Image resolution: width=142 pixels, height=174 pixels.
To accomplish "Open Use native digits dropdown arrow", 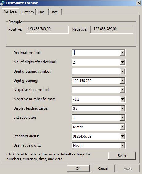I will (122, 145).
